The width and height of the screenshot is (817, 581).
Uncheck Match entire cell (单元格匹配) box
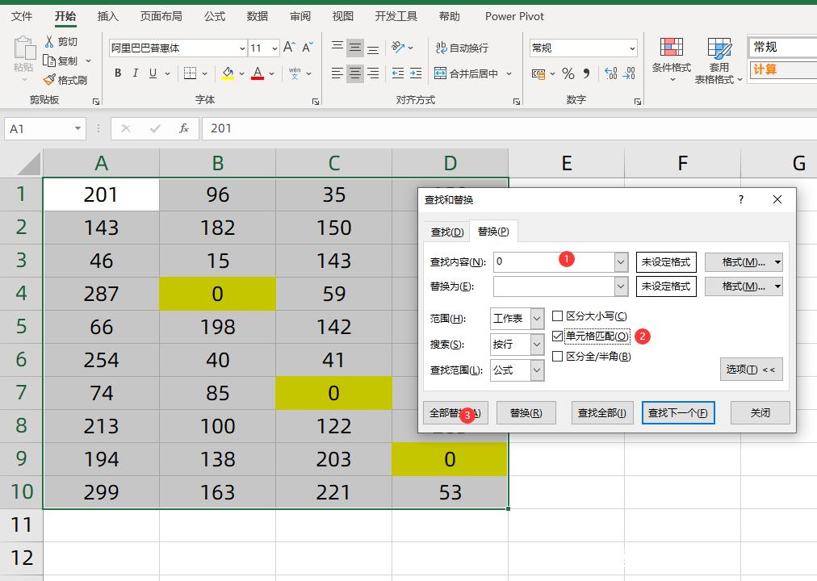[558, 336]
